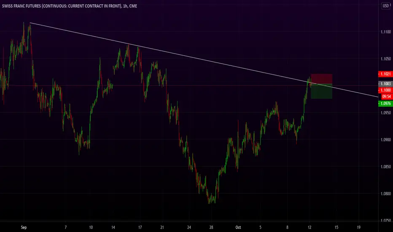Select the green profit zone of short position
The image size is (393, 232).
click(322, 91)
